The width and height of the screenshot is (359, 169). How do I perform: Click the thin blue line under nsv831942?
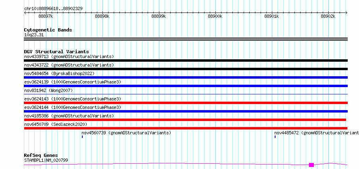186,94
